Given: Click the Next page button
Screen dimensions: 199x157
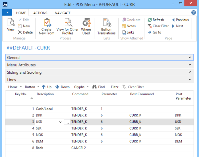Looking at the screenshot, I should [177, 26].
